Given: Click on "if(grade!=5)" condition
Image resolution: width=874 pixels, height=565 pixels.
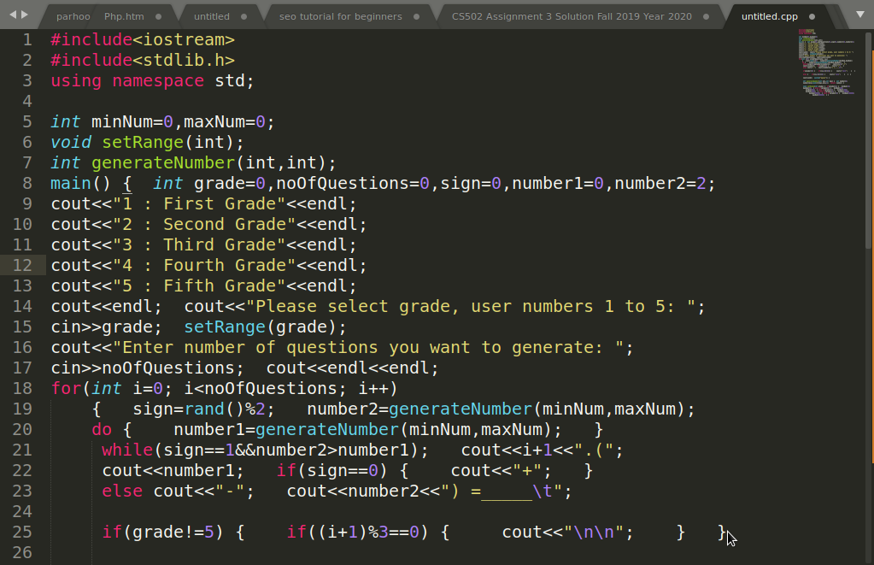Looking at the screenshot, I should click(163, 533).
